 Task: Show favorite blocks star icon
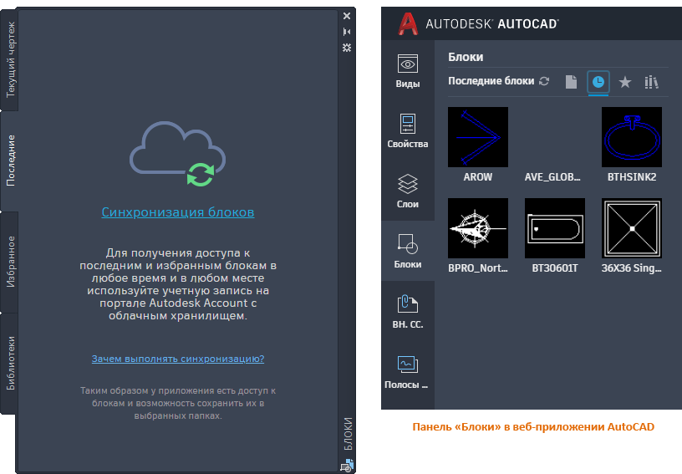pyautogui.click(x=625, y=82)
